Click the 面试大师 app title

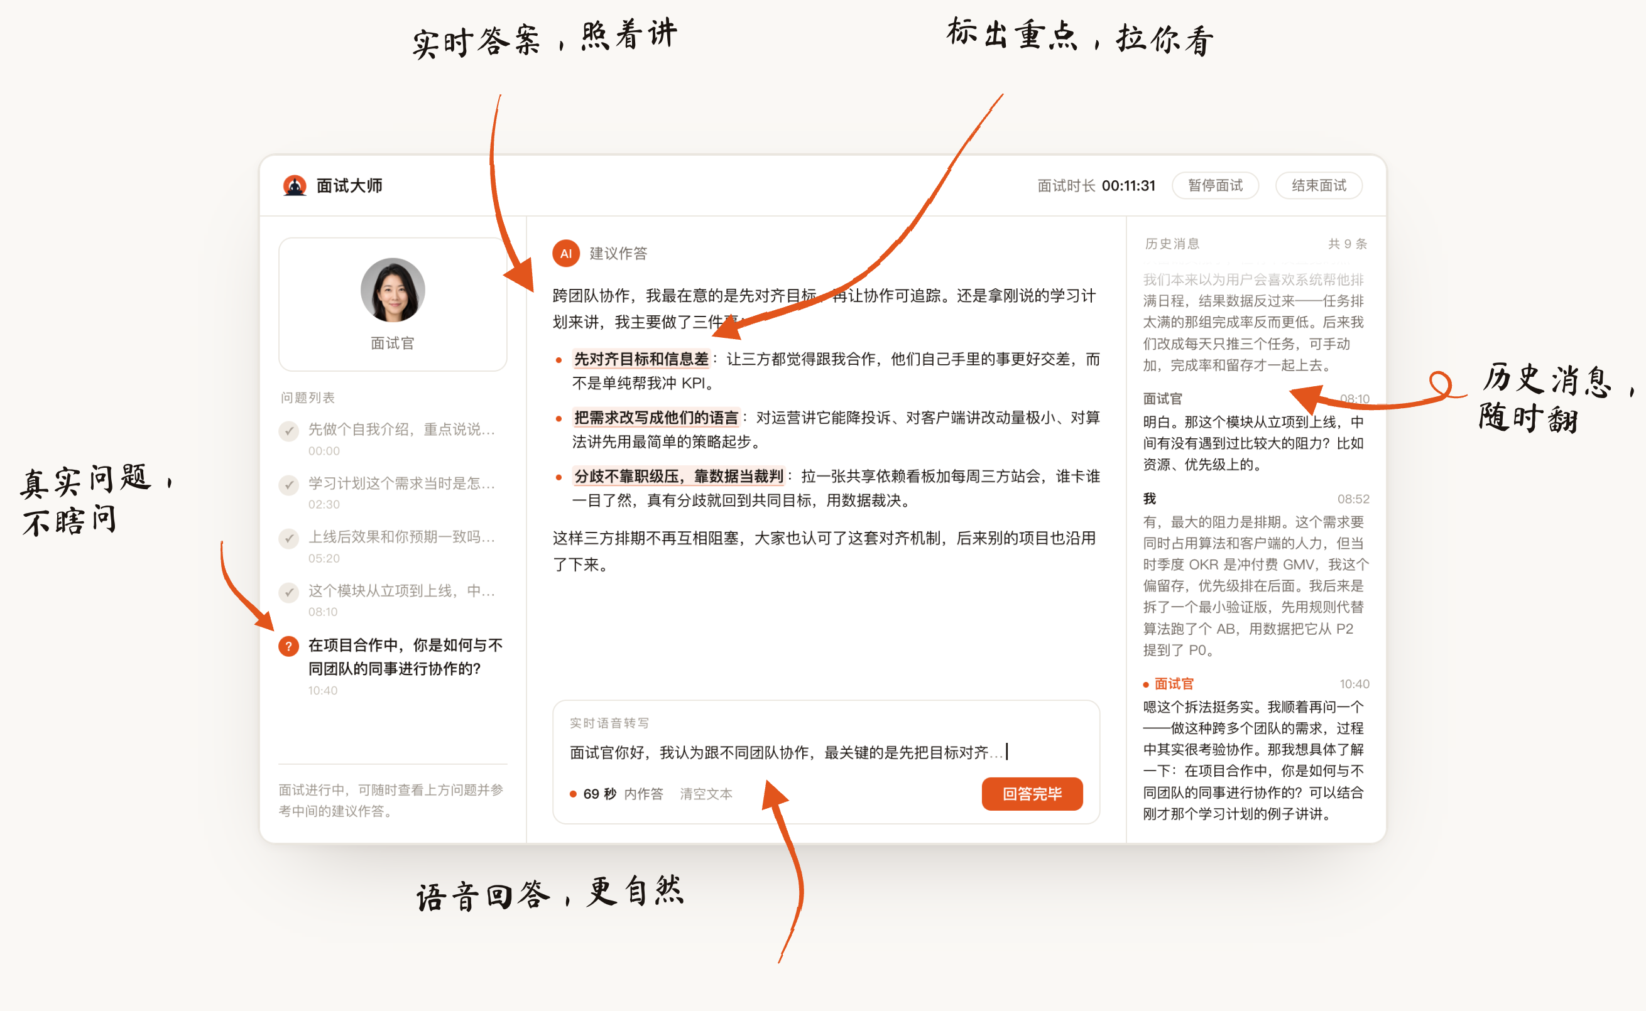pos(349,186)
